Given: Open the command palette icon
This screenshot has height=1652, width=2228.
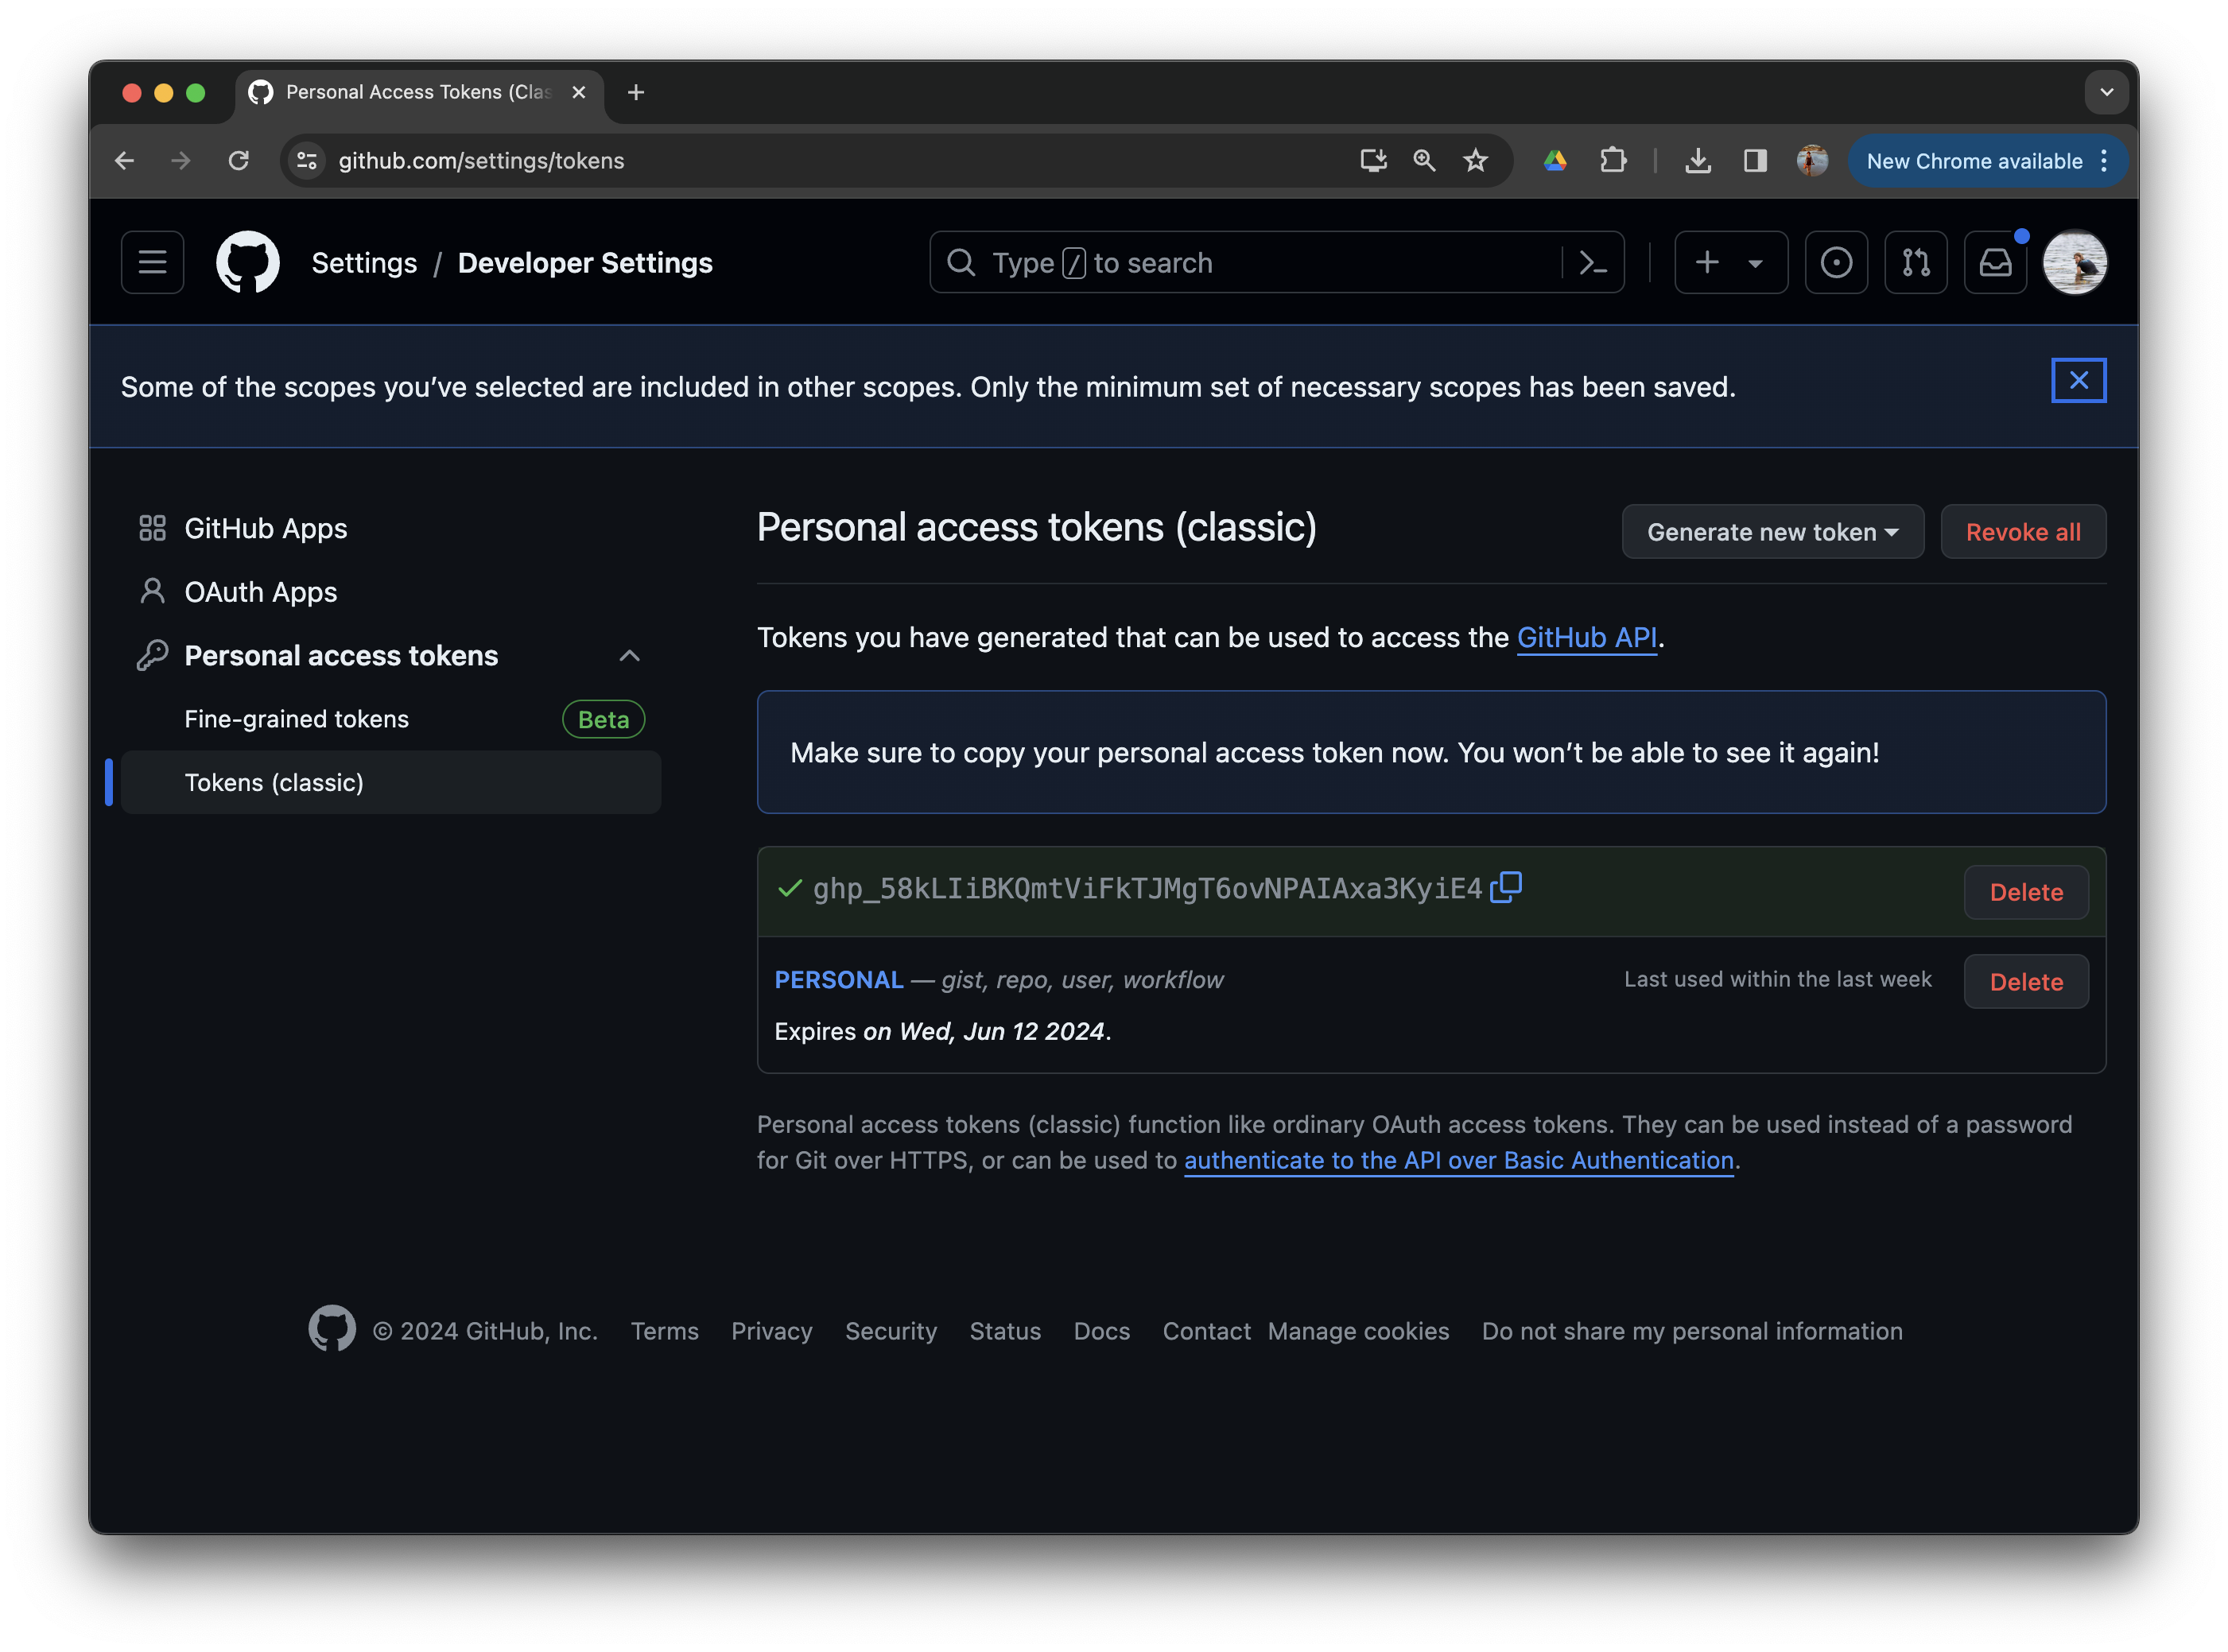Looking at the screenshot, I should point(1592,263).
